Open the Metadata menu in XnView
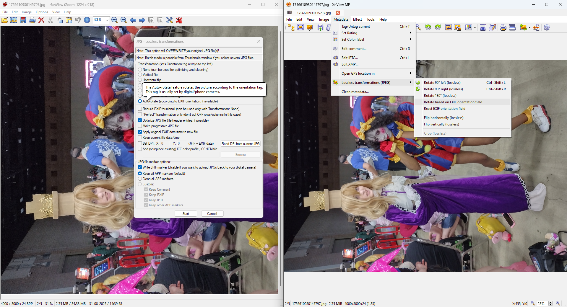The width and height of the screenshot is (567, 307). [x=341, y=19]
